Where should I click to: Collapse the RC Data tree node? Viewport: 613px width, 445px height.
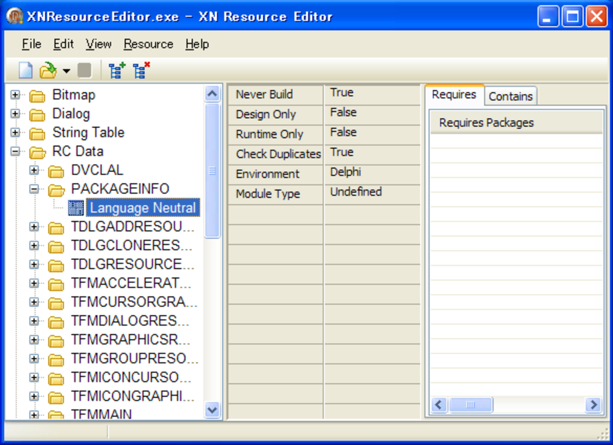[x=15, y=151]
